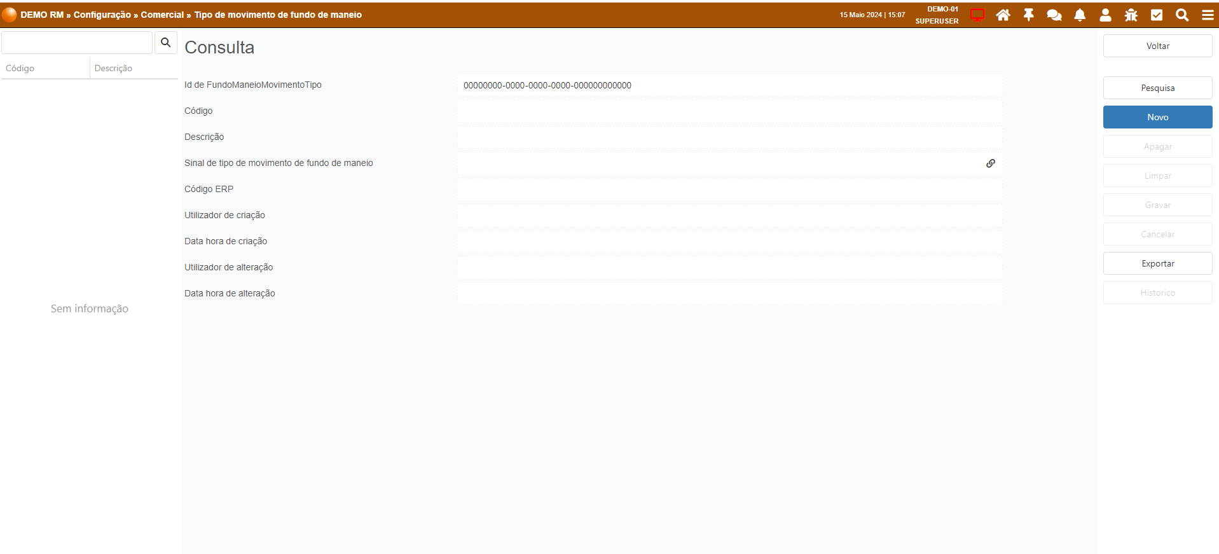The height and width of the screenshot is (554, 1219).
Task: Click the Id de FundoManeioMovimentoTipo field
Action: 729,85
